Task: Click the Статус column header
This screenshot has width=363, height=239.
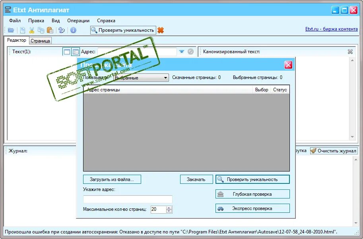Action: pos(280,90)
